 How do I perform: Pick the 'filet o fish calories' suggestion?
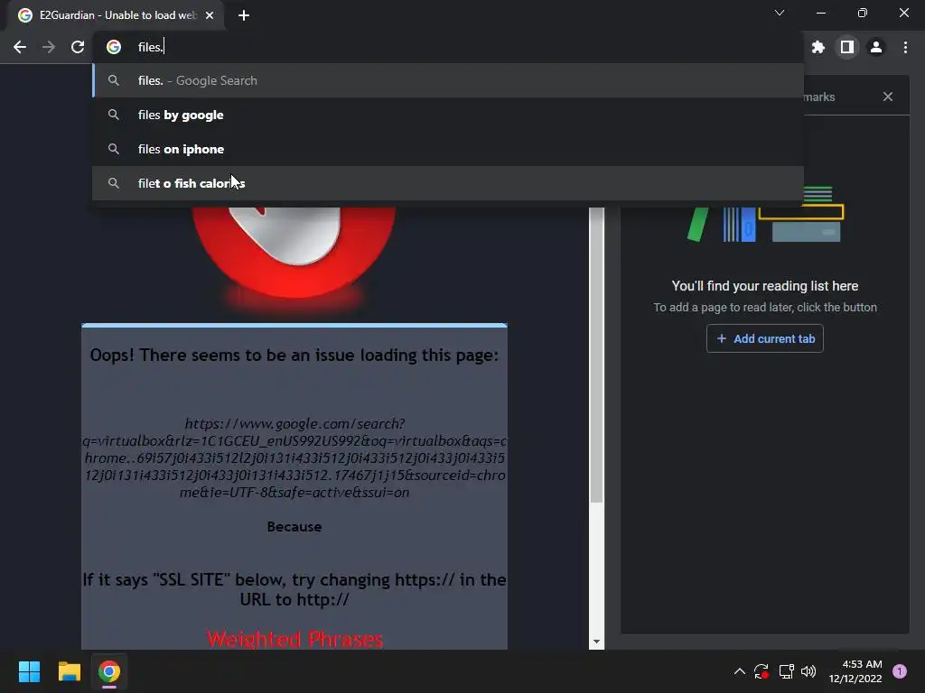(x=448, y=183)
